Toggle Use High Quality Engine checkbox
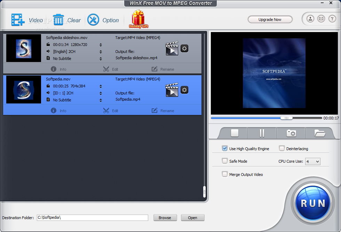The image size is (341, 232). (225, 148)
